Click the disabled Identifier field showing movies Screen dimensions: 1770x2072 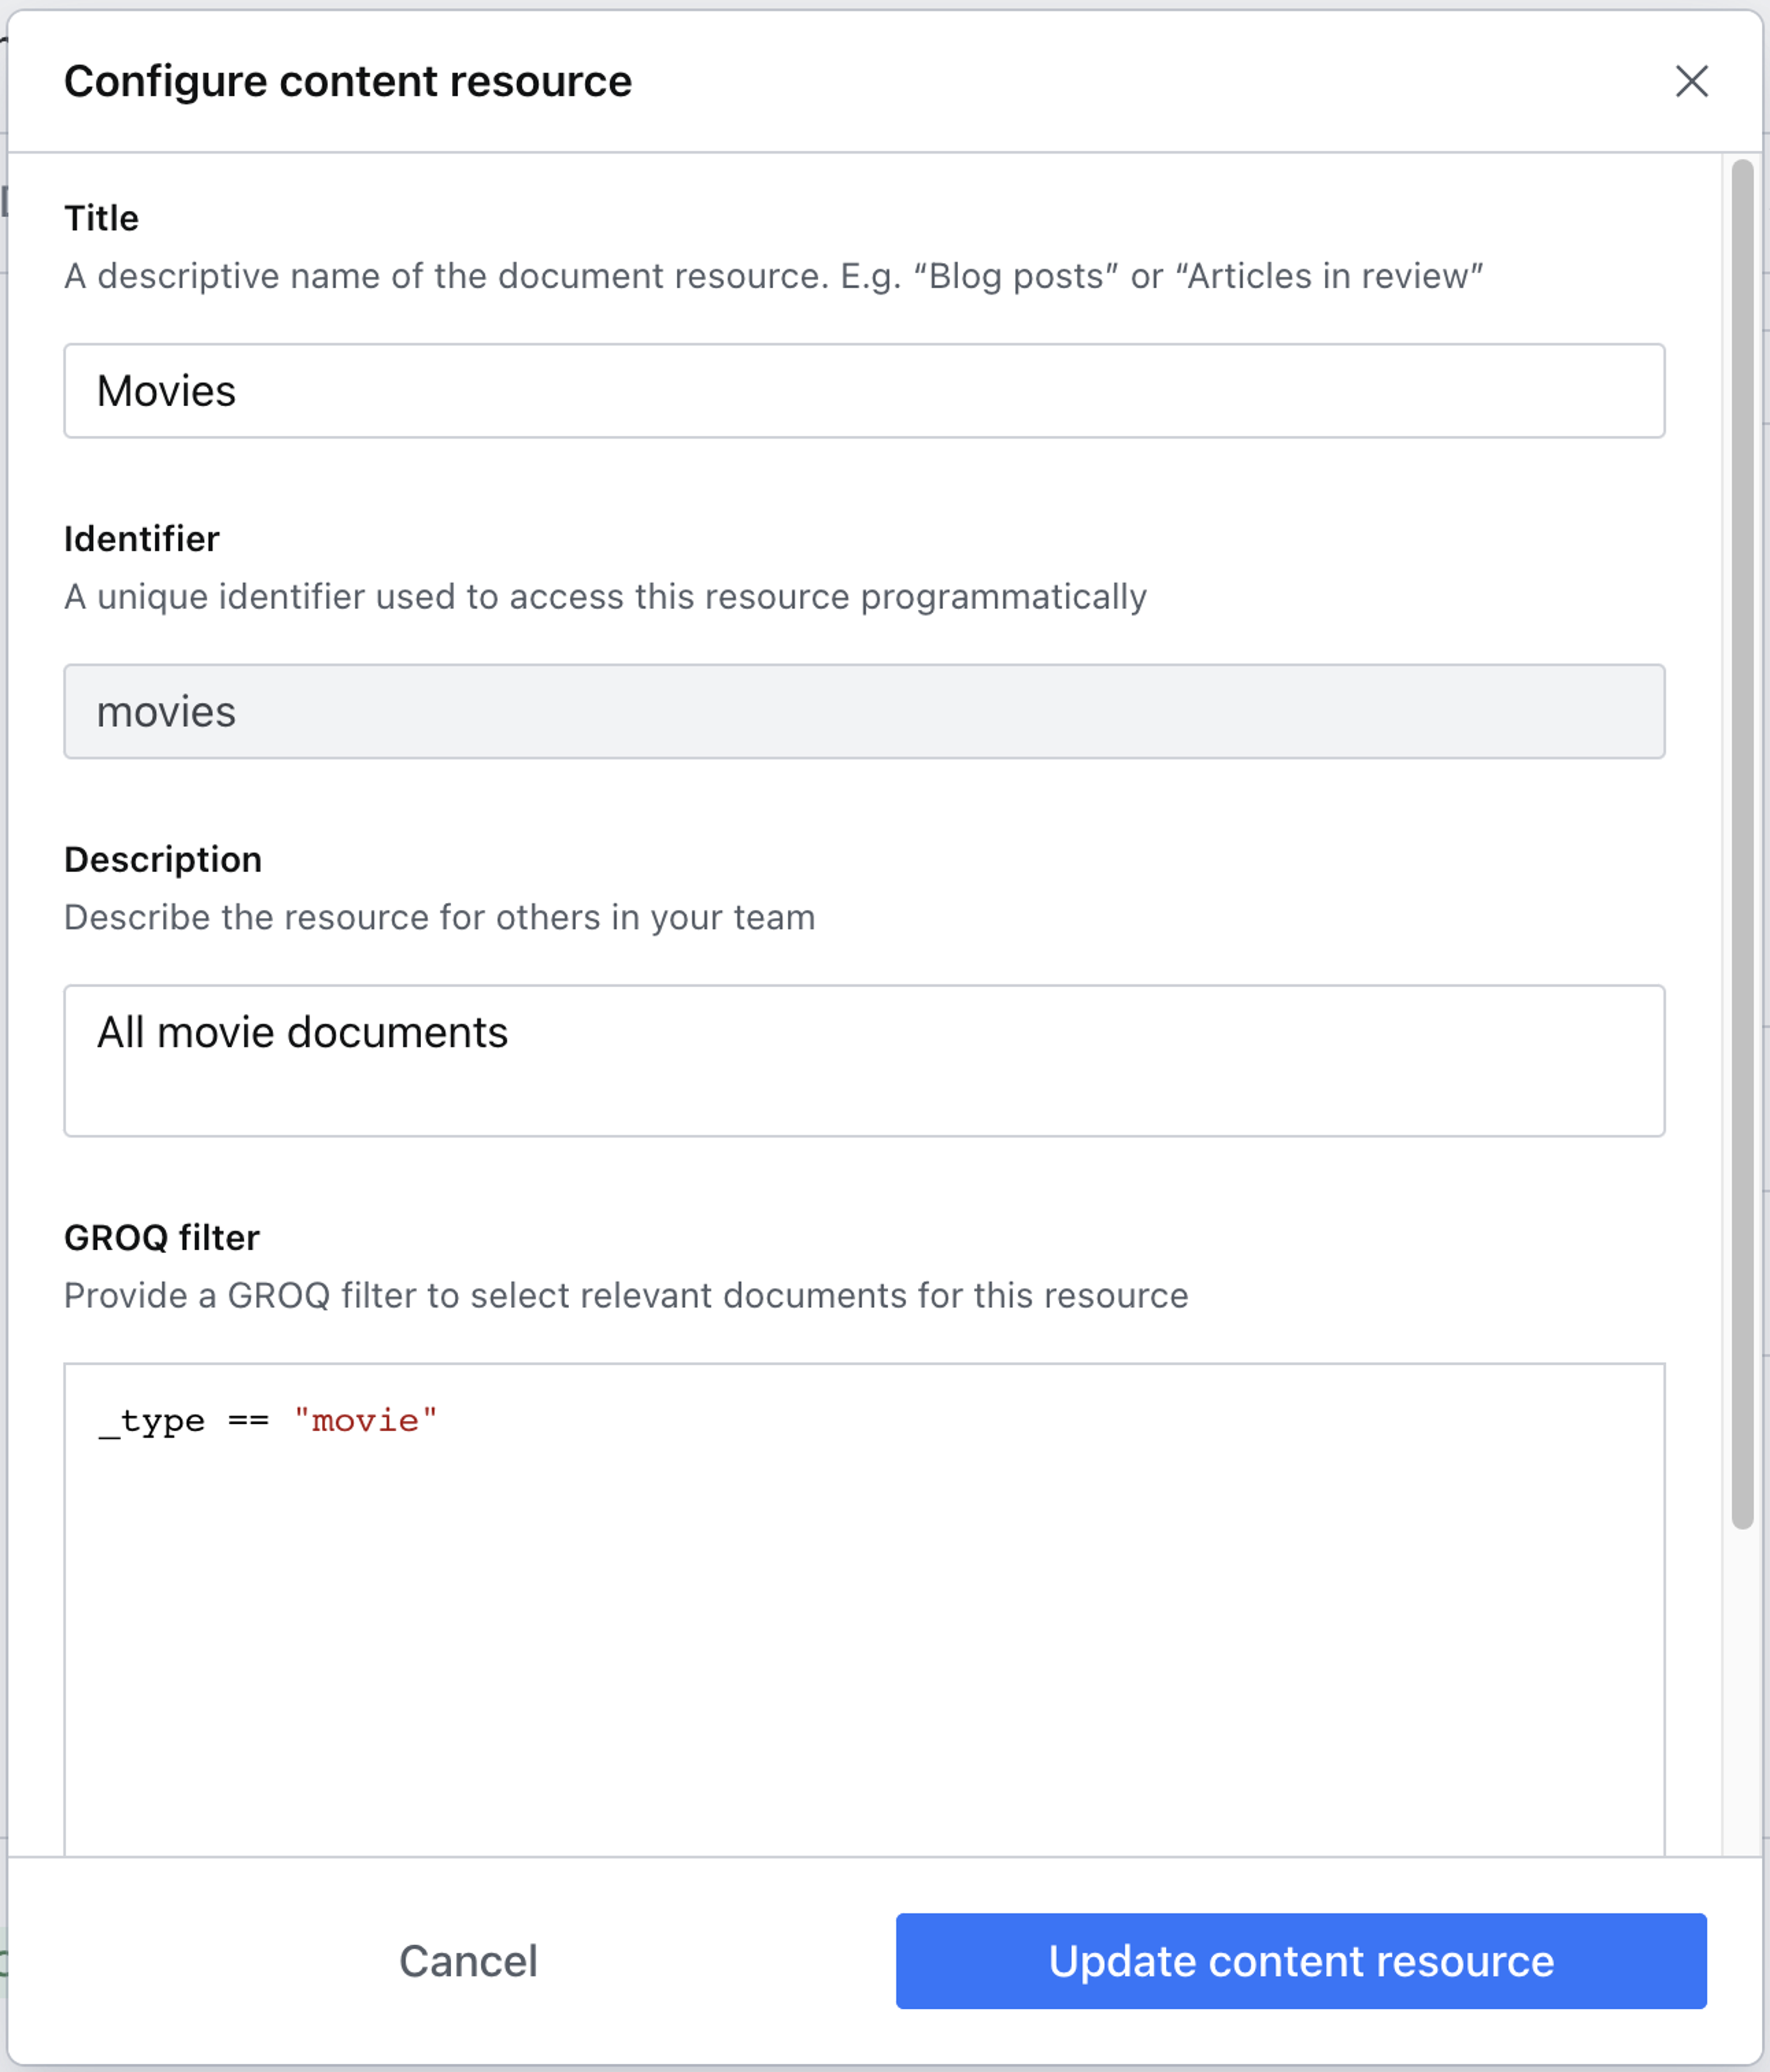tap(864, 712)
